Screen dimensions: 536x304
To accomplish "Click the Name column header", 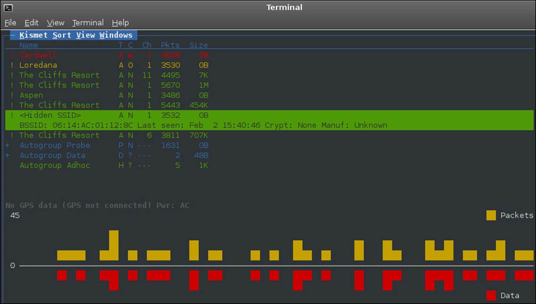I will 29,45.
